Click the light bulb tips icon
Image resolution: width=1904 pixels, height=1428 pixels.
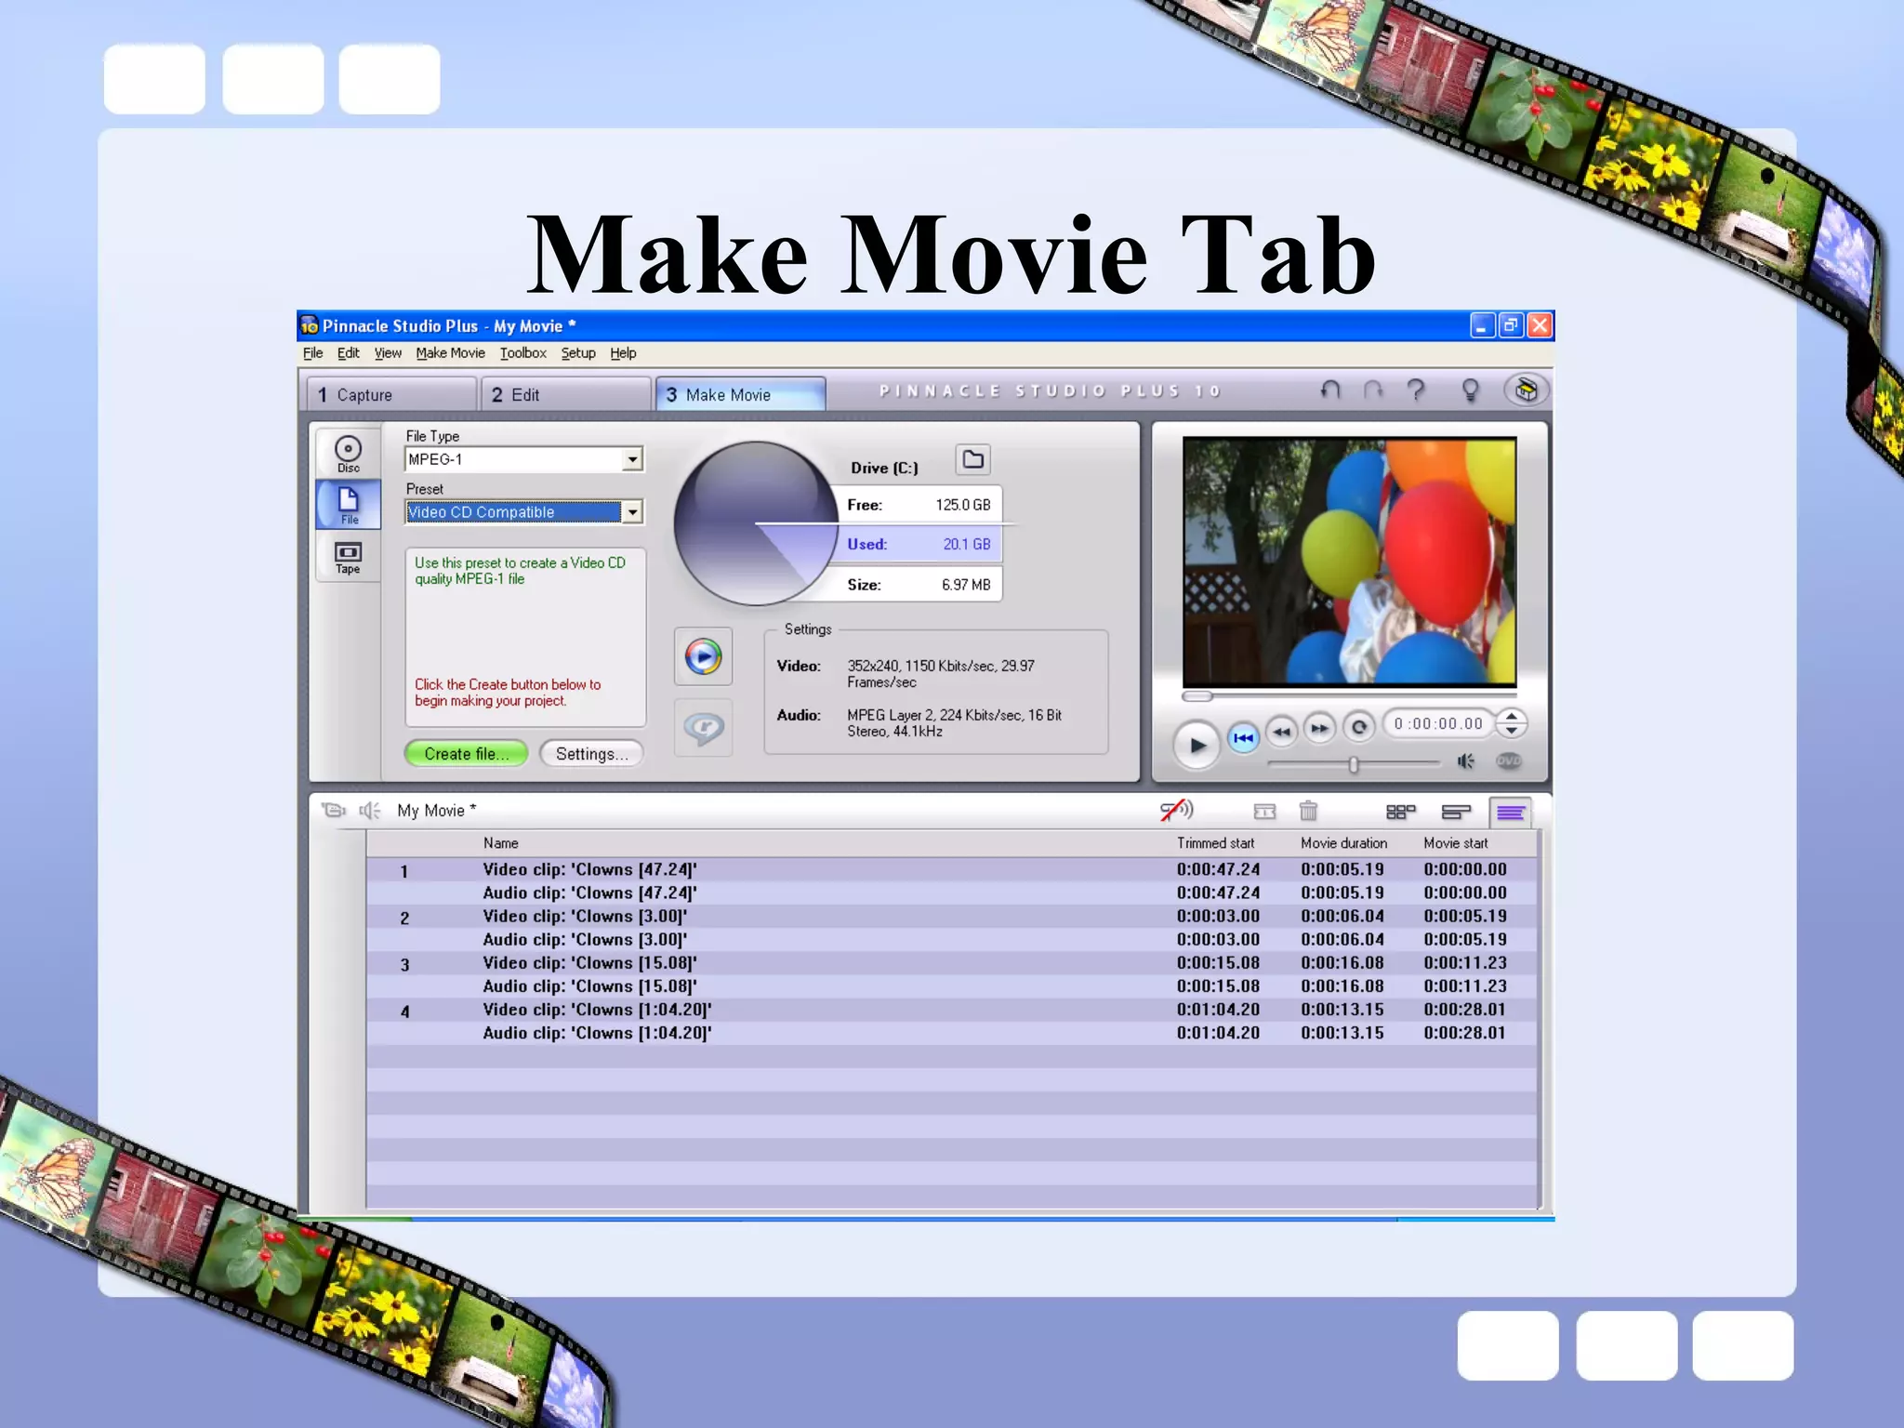click(1470, 390)
